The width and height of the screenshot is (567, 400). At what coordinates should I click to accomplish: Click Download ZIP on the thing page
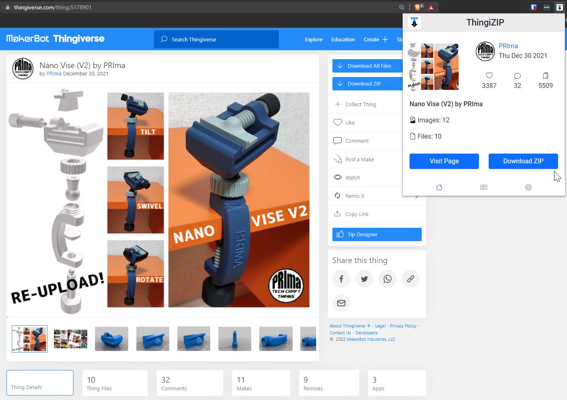point(367,83)
